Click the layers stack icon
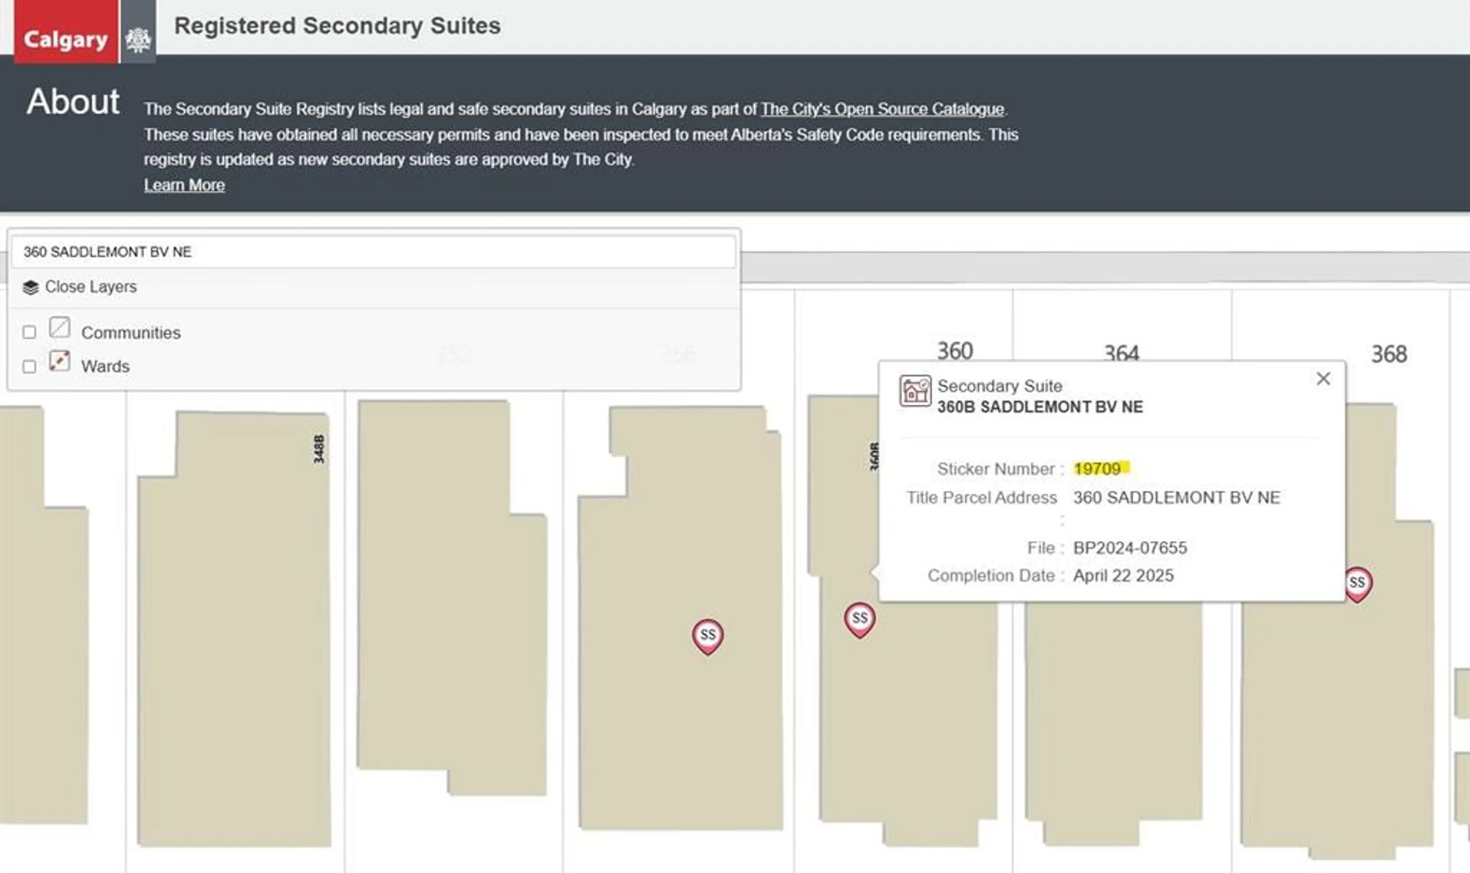Screen dimensions: 1470x873 point(31,288)
